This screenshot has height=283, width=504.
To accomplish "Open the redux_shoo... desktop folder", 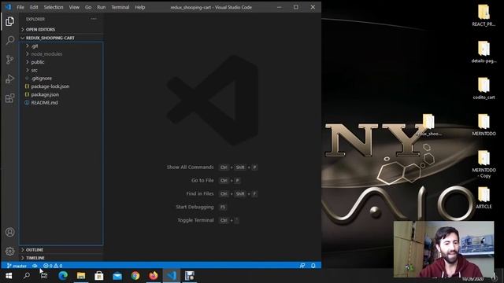I will tap(428, 125).
